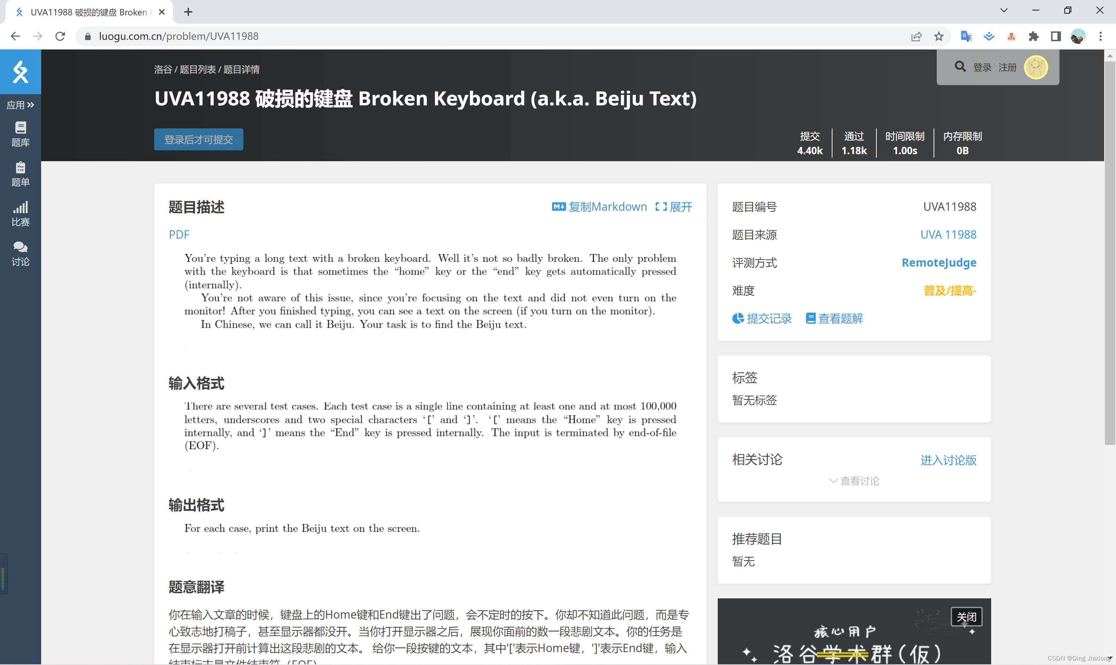The width and height of the screenshot is (1116, 665).
Task: Click the Luogu logo in sidebar
Action: point(20,72)
